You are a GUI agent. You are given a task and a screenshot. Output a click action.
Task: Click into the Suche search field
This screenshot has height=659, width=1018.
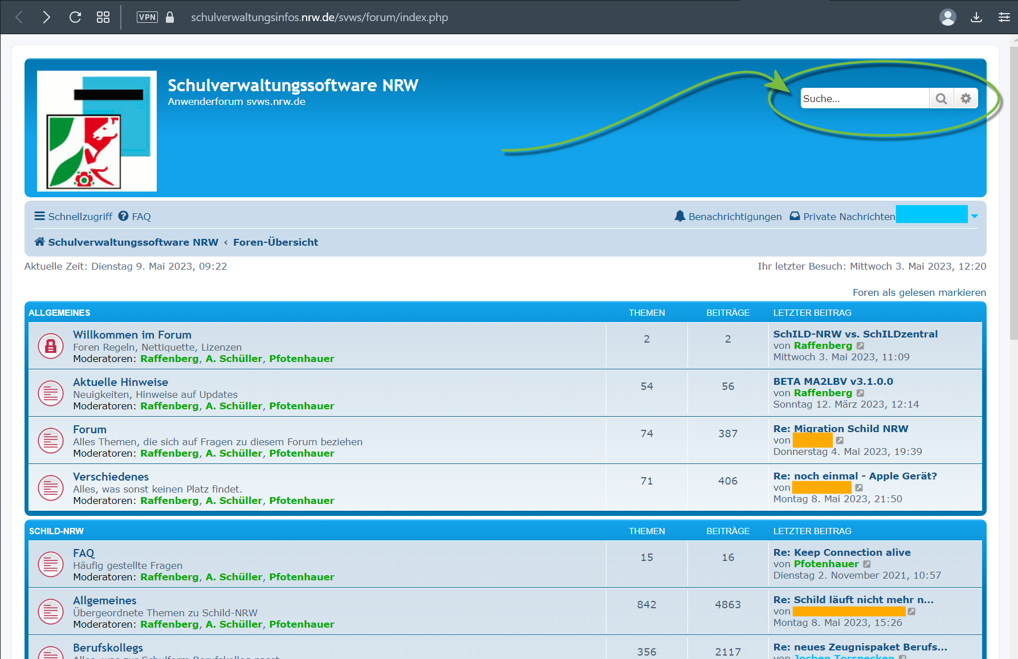pos(865,99)
